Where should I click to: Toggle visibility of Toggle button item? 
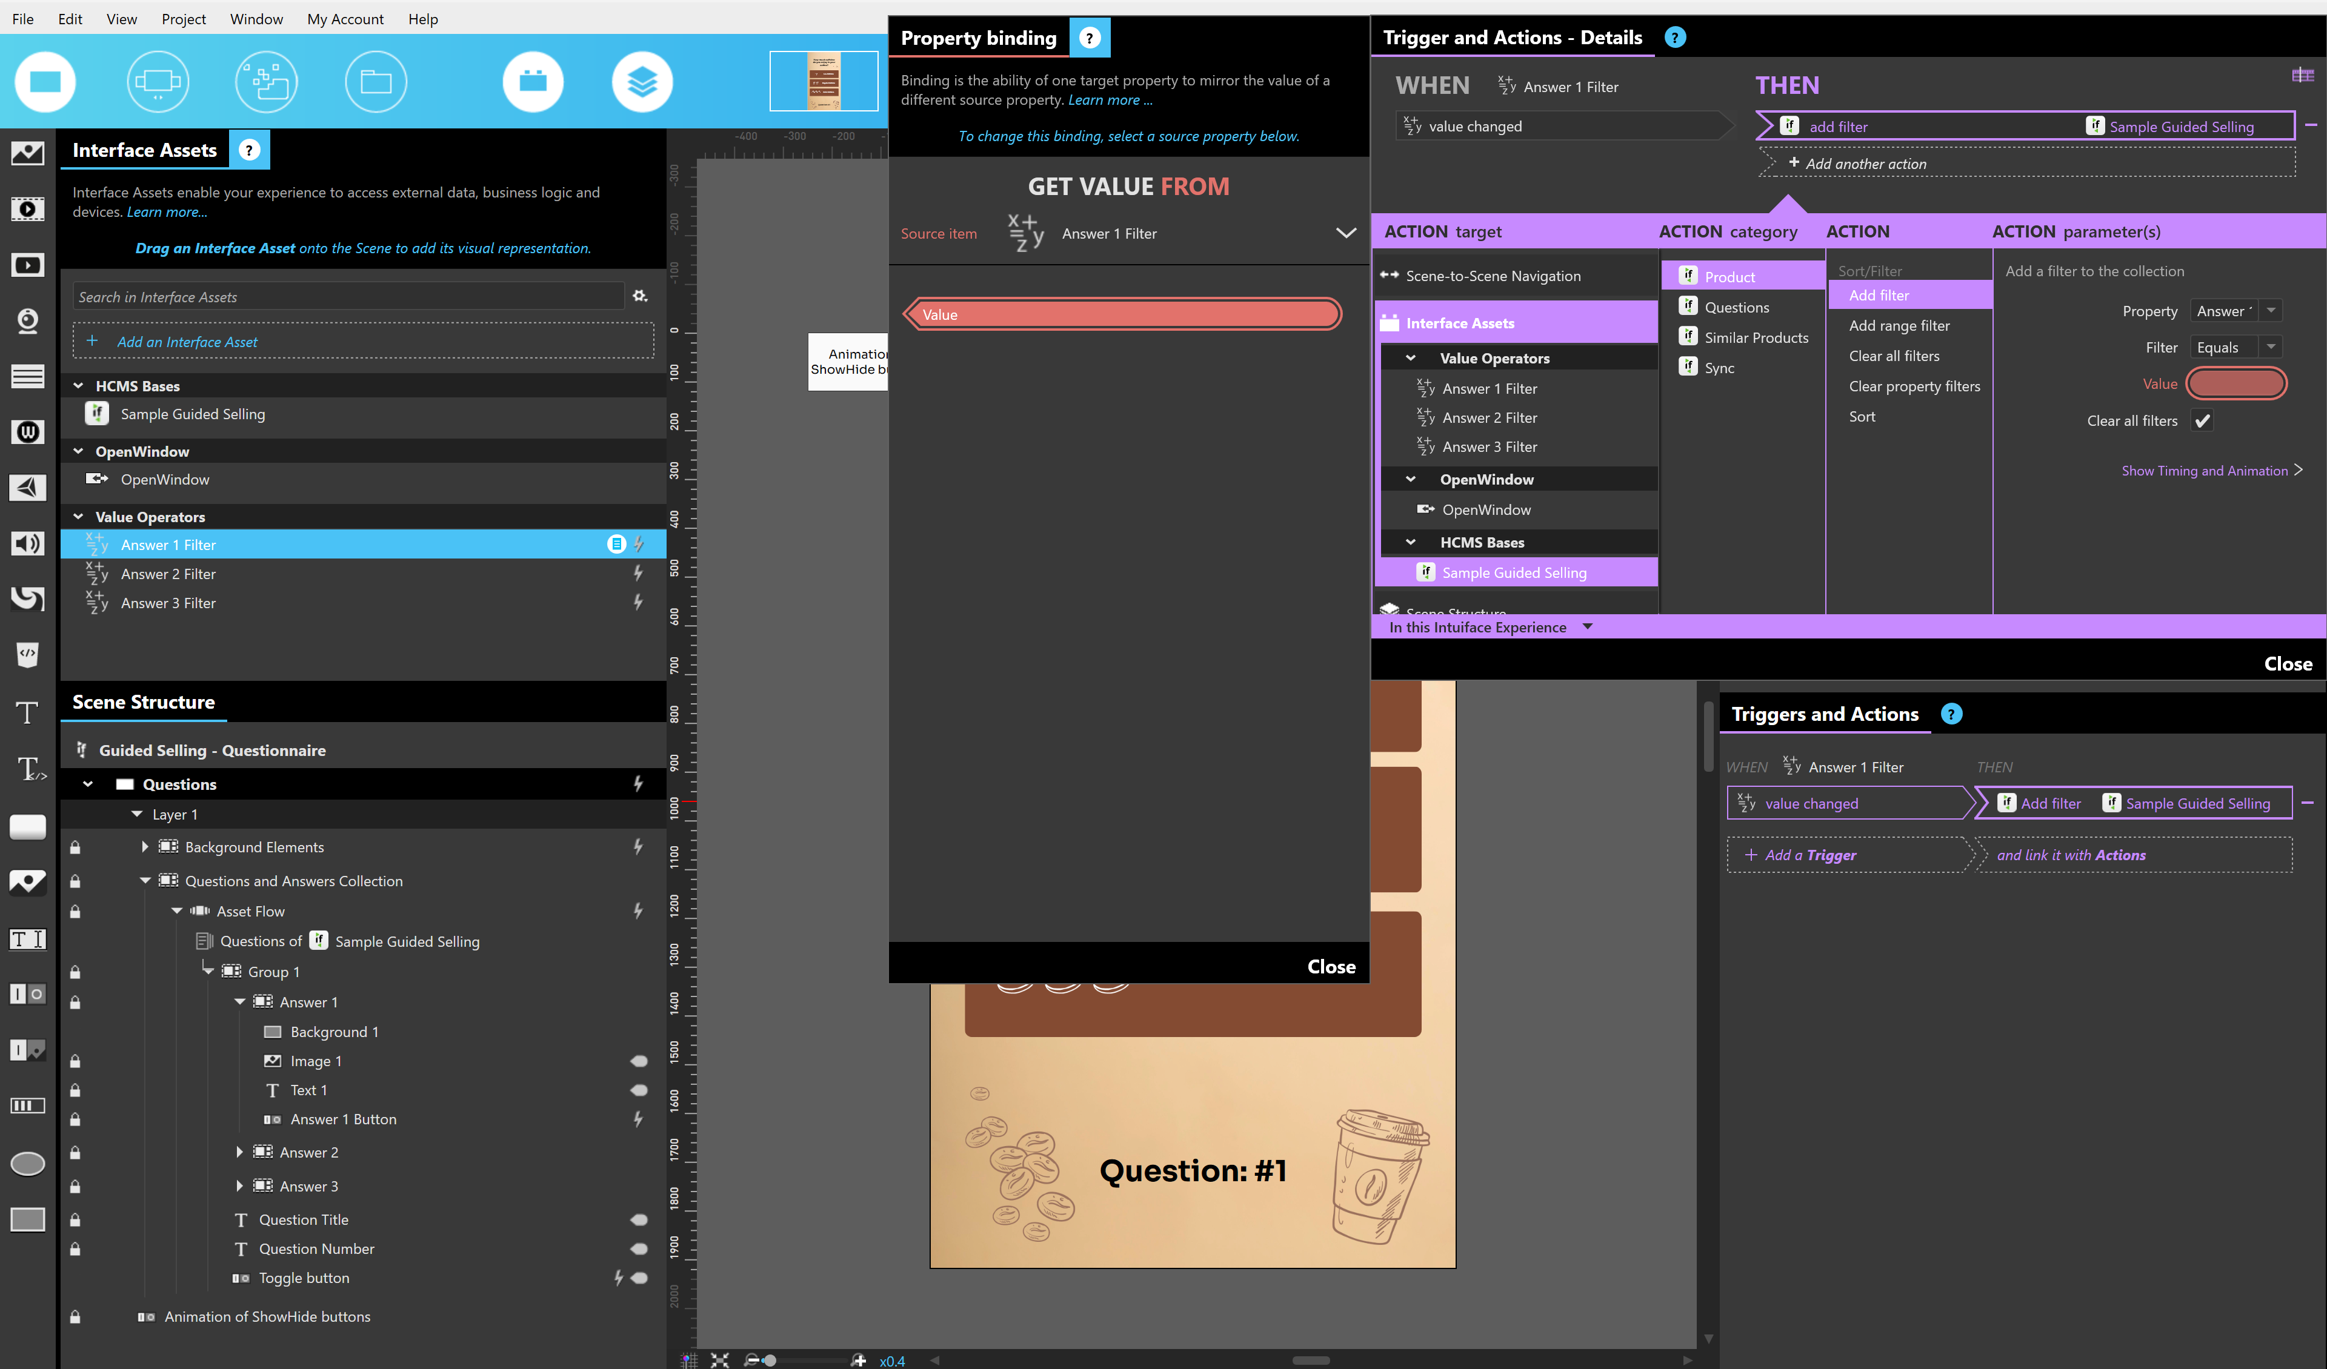point(638,1279)
